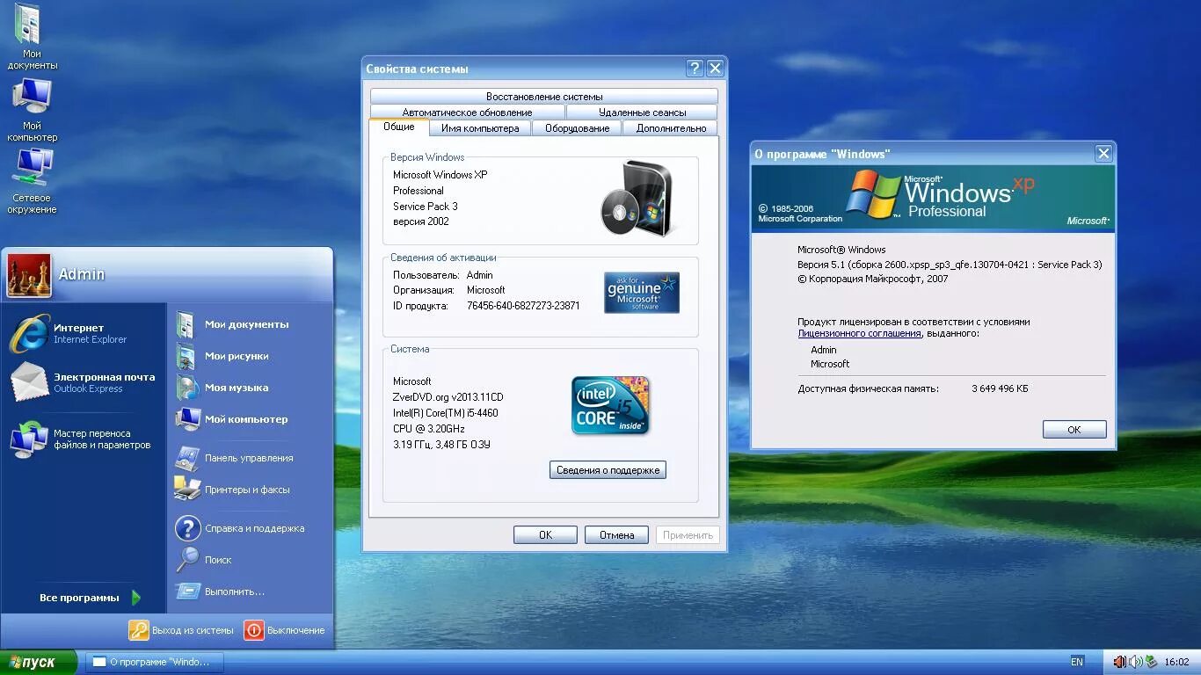The image size is (1201, 675).
Task: Click product ID 76456-640-6827273-23871
Action: [523, 306]
